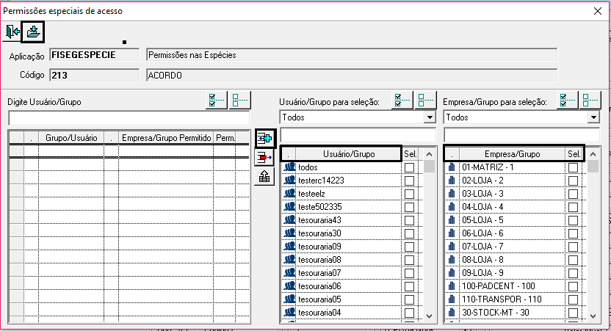Screen dimensions: 611x331
Task: Click the remove permission icon with the red arrow
Action: pos(264,158)
